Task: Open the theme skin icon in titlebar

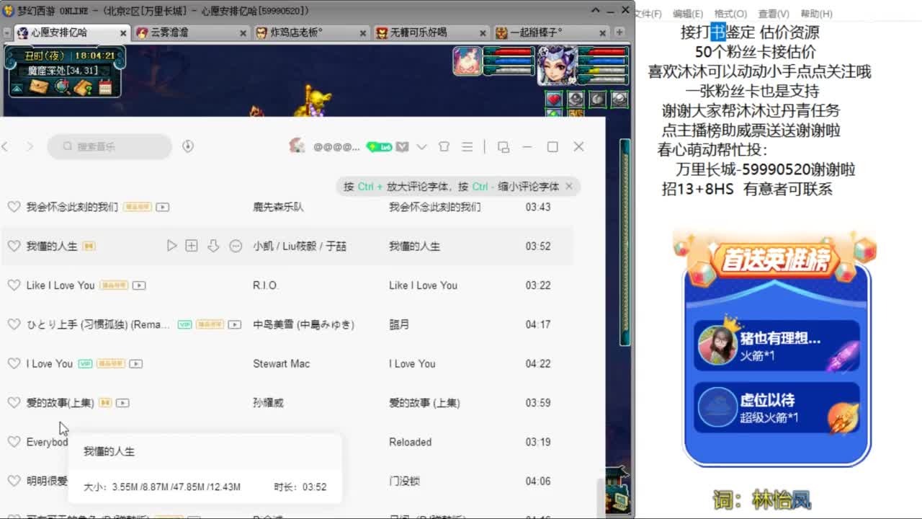Action: tap(444, 146)
